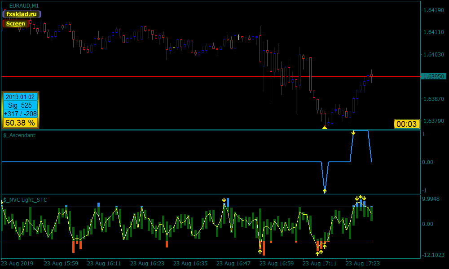Select the current price label 1.63950
The height and width of the screenshot is (269, 449).
tap(434, 77)
